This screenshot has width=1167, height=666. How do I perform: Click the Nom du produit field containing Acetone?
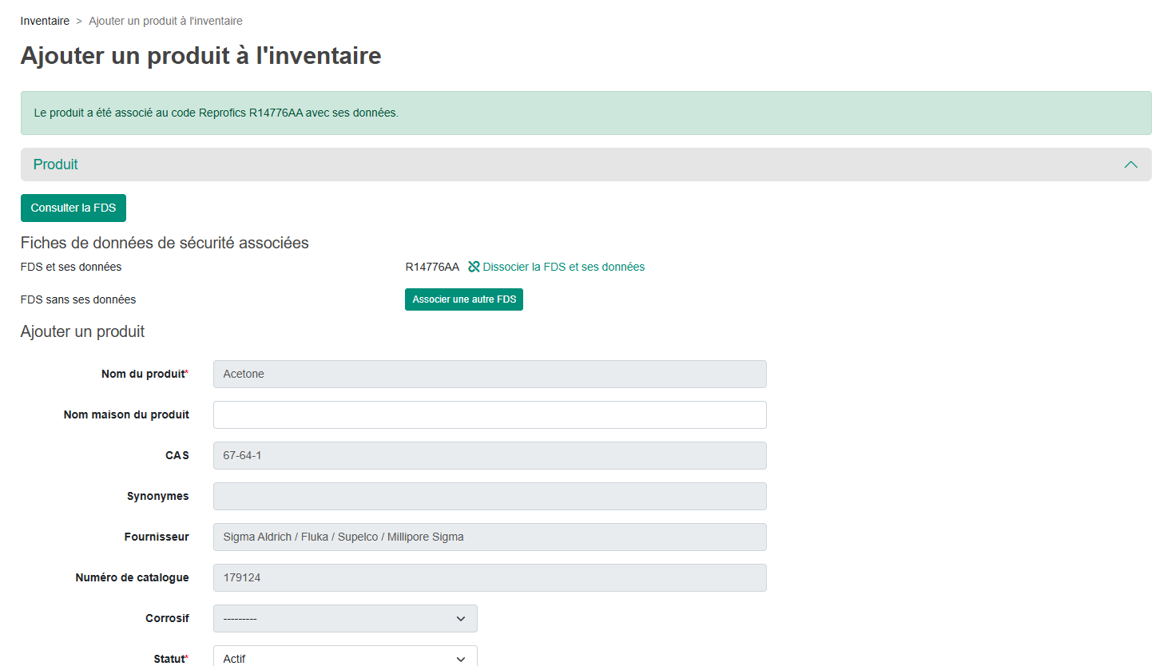(x=490, y=374)
